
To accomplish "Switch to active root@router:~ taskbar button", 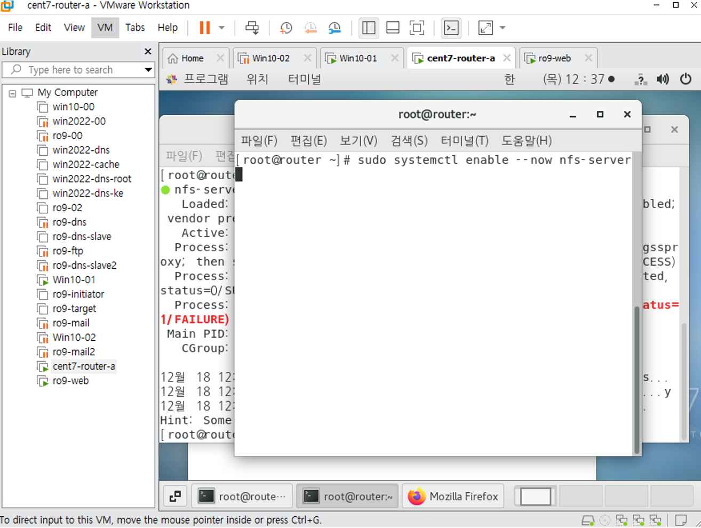I will click(347, 497).
